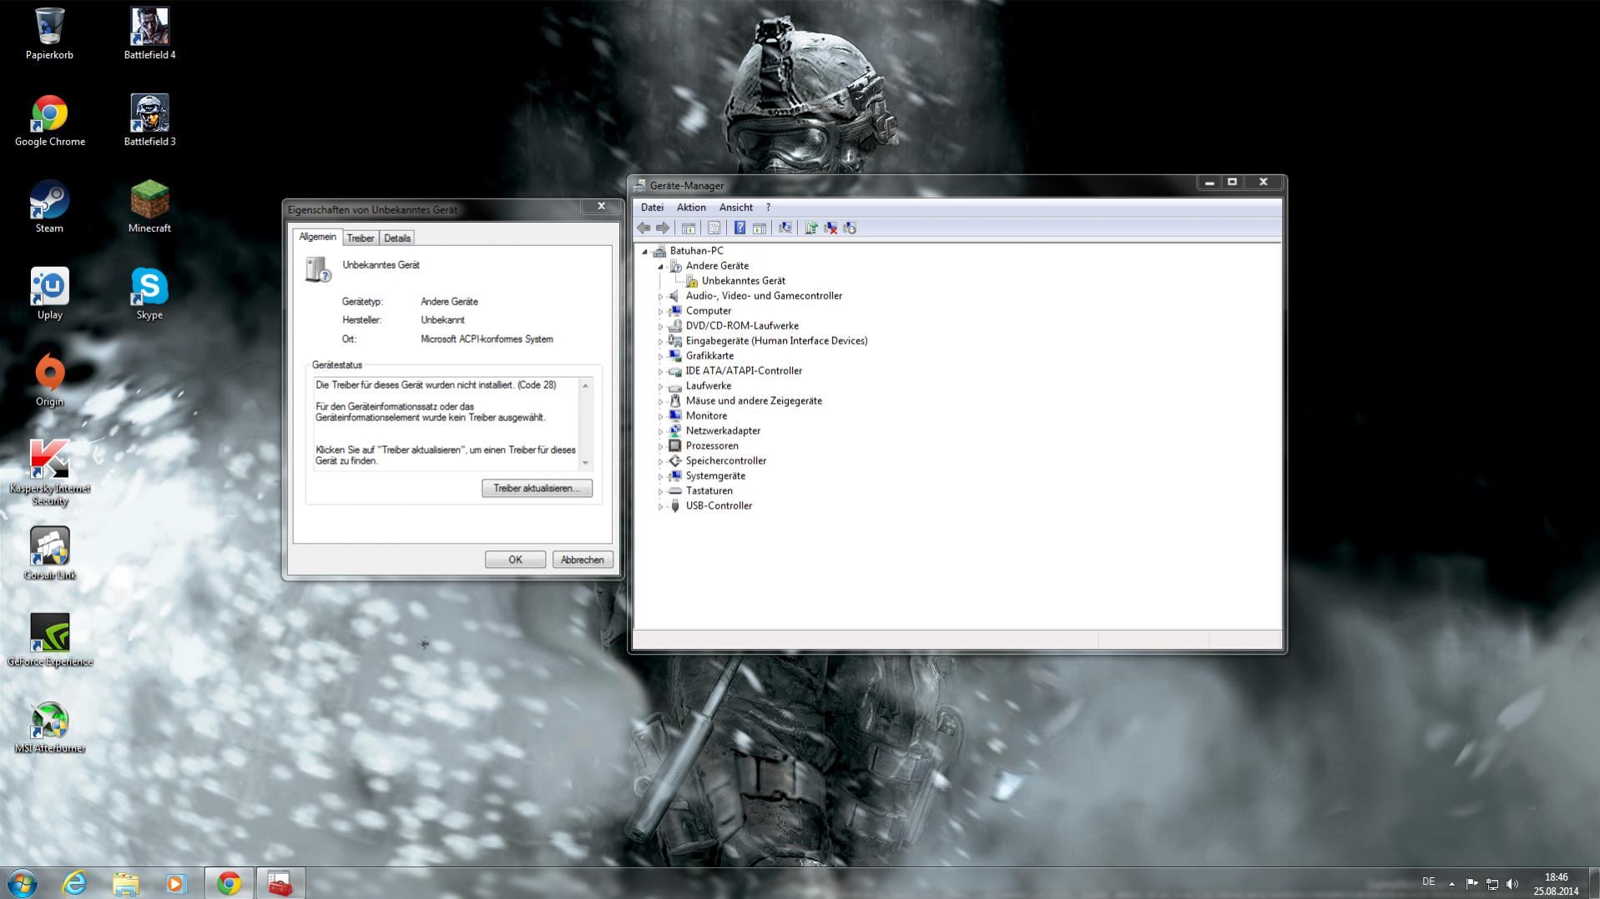Click the Back arrow in Geräte-Manager toolbar
This screenshot has width=1600, height=899.
tap(644, 228)
